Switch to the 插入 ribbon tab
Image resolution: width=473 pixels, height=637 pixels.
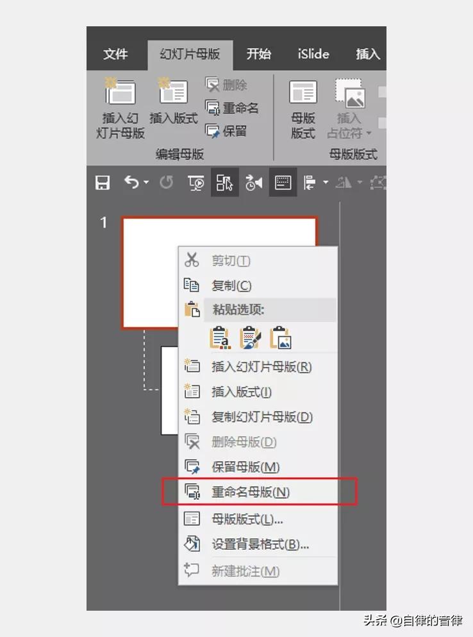pos(368,54)
